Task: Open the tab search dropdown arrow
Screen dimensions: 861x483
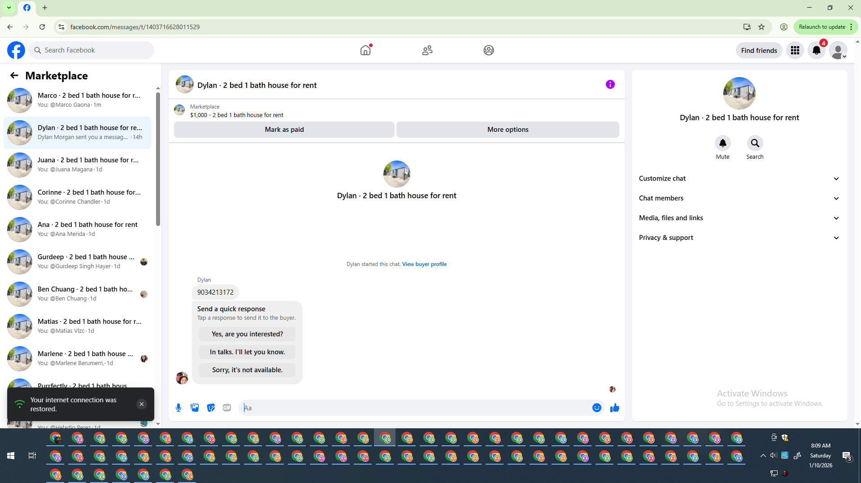Action: 9,8
